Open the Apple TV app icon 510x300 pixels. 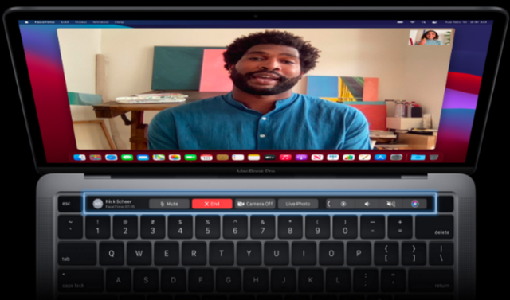pyautogui.click(x=269, y=158)
